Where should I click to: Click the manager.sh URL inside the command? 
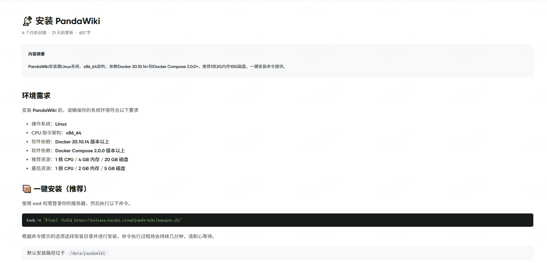pyautogui.click(x=127, y=220)
